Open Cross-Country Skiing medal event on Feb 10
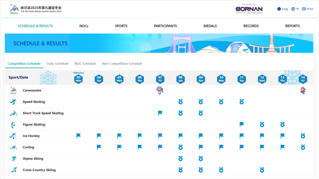This screenshot has height=179, width=319. pyautogui.click(x=222, y=170)
